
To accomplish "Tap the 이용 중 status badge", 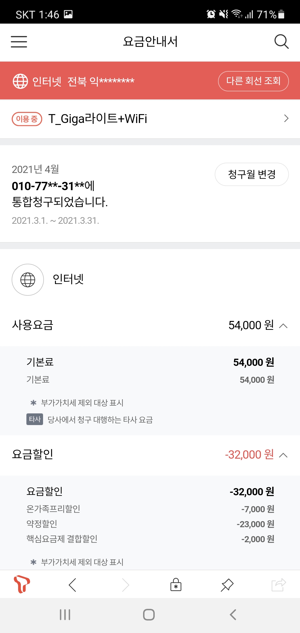I will pos(27,119).
